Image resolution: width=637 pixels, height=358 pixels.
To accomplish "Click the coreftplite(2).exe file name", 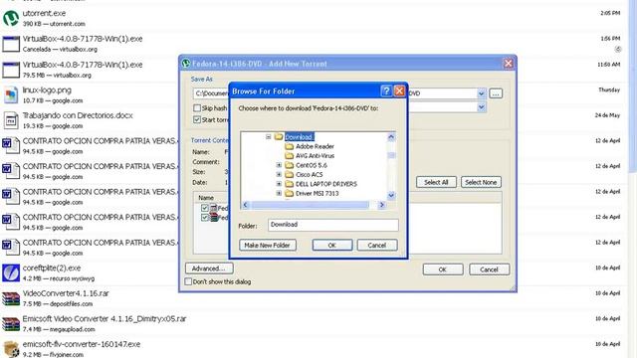I will 52,268.
